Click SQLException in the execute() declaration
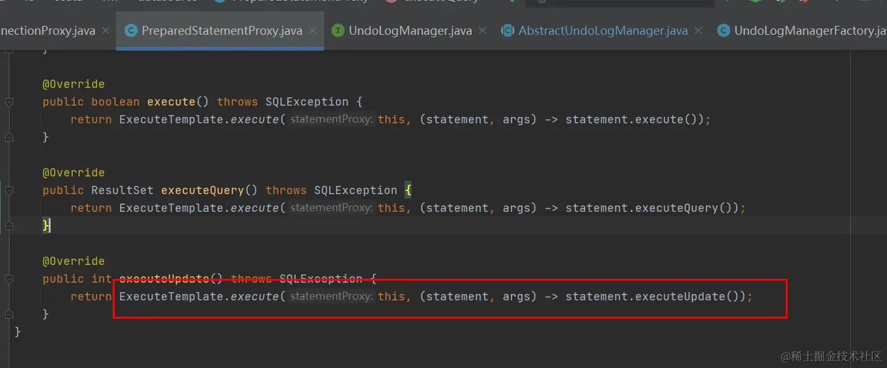This screenshot has height=368, width=887. click(x=307, y=102)
